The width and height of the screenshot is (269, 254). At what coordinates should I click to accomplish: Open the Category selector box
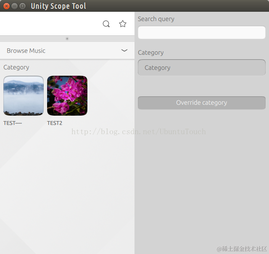coord(202,68)
